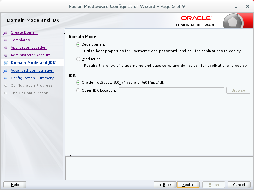Click the Browse button
Viewport: 254px width, 190px height.
238,90
